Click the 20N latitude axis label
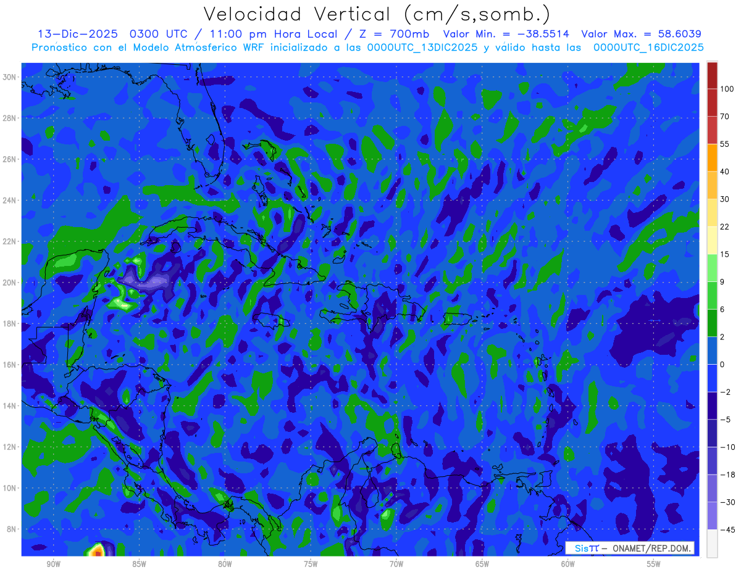 [10, 282]
